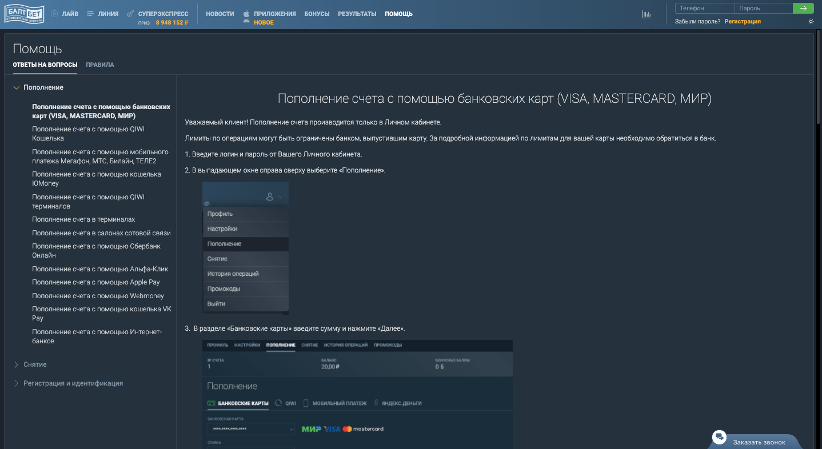Click the Помощь page heading

38,49
